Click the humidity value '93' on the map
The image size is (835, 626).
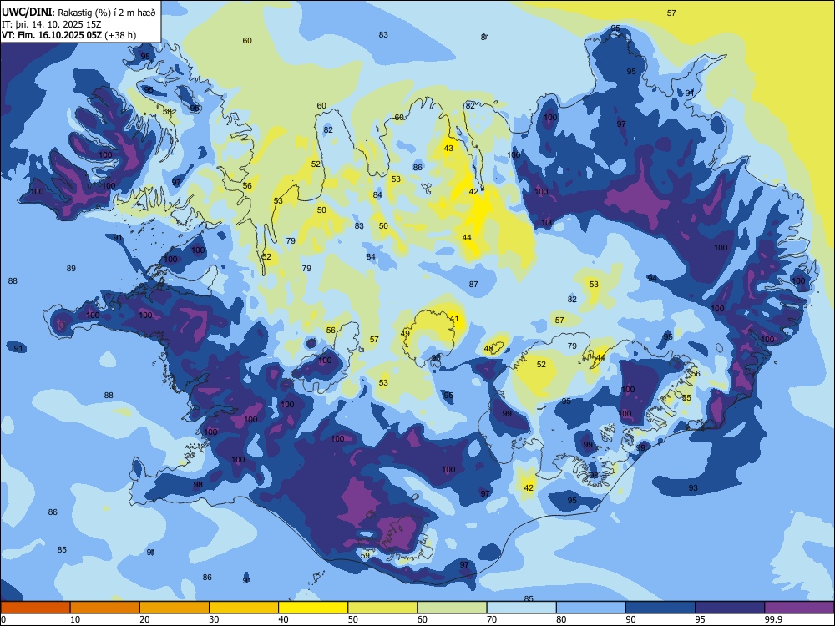pos(693,488)
